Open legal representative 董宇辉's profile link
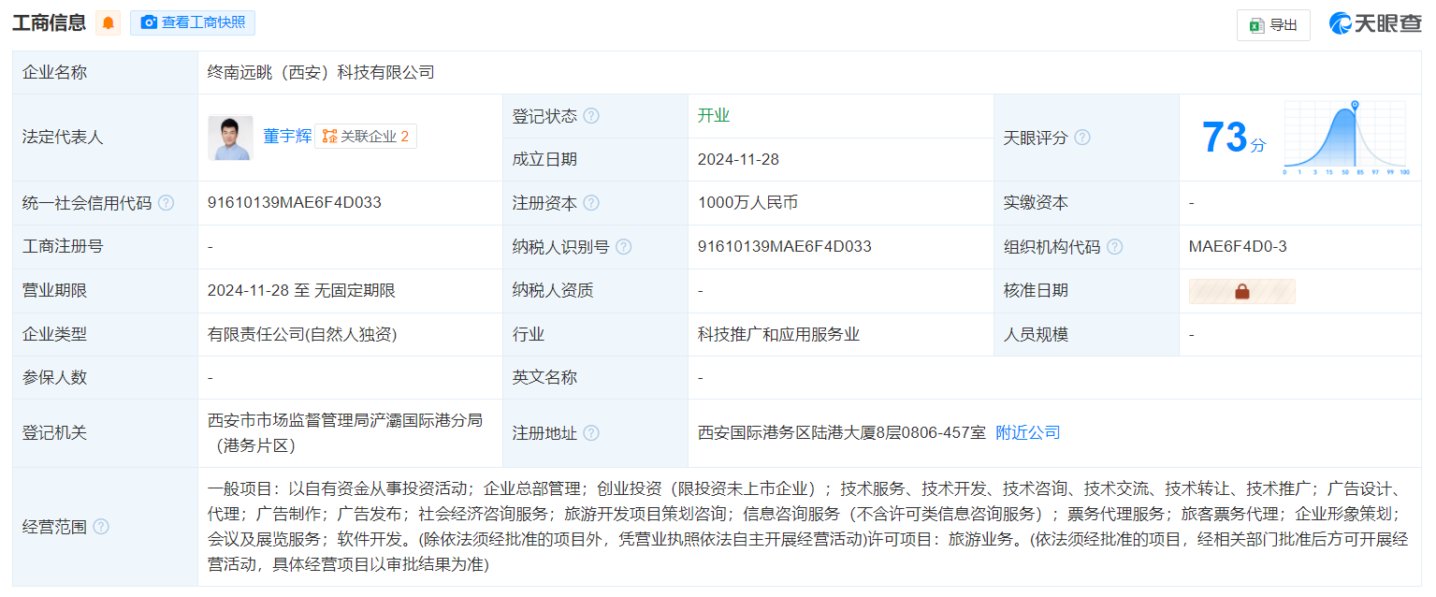This screenshot has width=1436, height=597. pyautogui.click(x=286, y=137)
